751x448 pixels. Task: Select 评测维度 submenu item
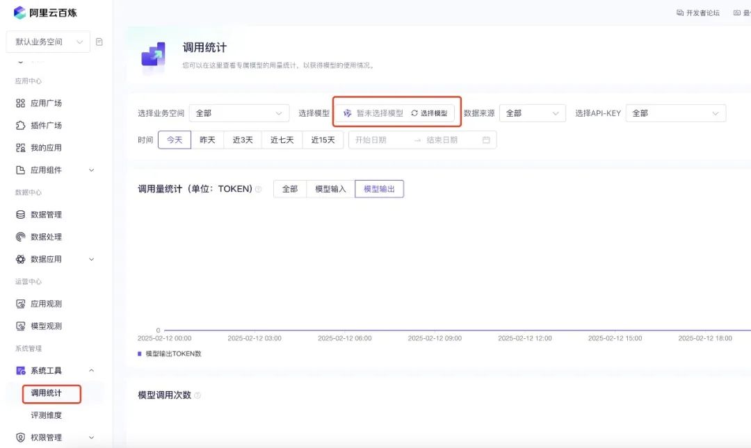coord(47,415)
